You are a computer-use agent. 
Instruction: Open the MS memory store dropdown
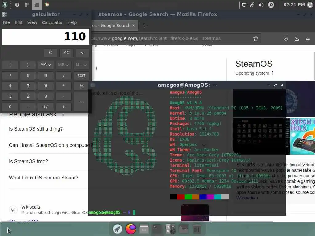[x=46, y=65]
